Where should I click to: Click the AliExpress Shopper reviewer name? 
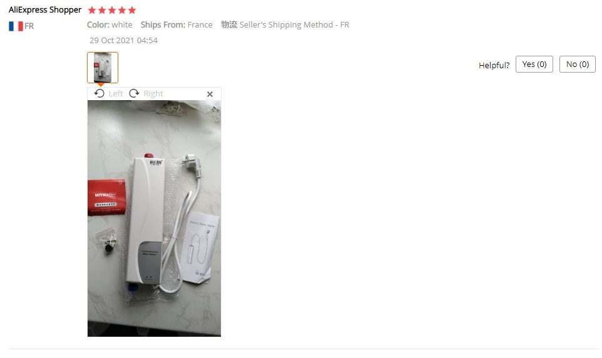tap(45, 10)
